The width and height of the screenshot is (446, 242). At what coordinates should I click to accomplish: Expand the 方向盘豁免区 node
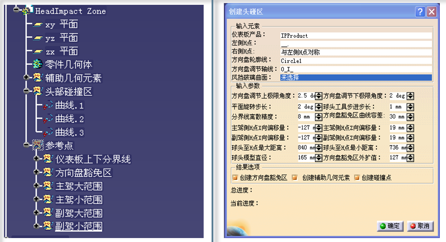[x=37, y=172]
